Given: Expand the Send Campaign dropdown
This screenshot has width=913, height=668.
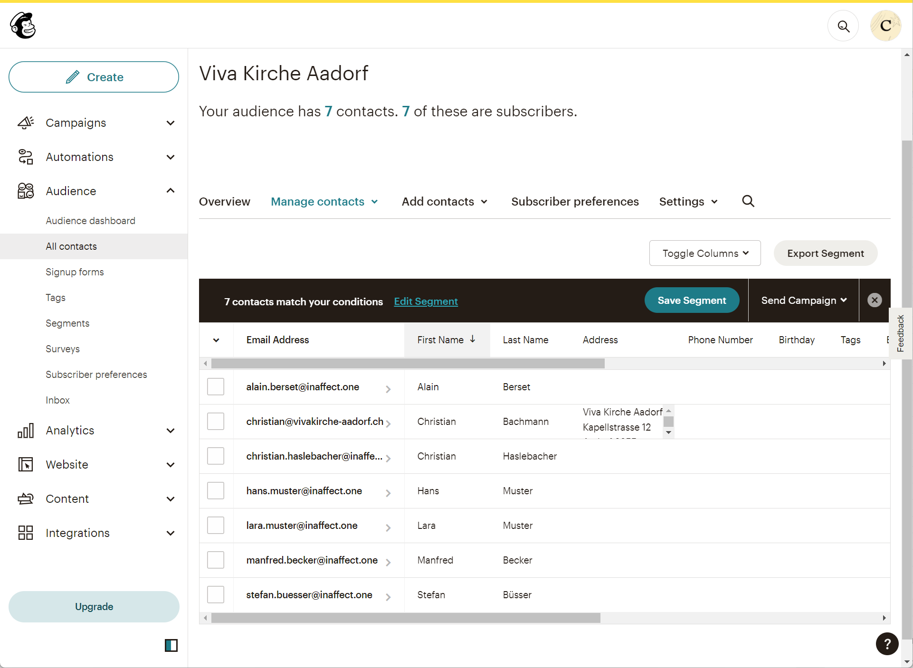Looking at the screenshot, I should (804, 301).
